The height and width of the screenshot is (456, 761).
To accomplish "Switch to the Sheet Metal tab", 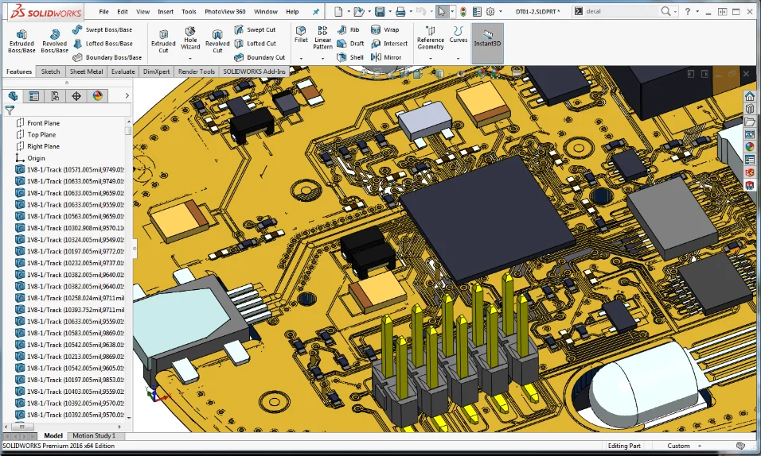I will pyautogui.click(x=86, y=71).
